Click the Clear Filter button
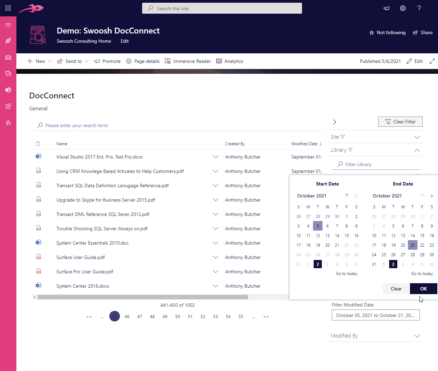The height and width of the screenshot is (371, 438). 400,122
